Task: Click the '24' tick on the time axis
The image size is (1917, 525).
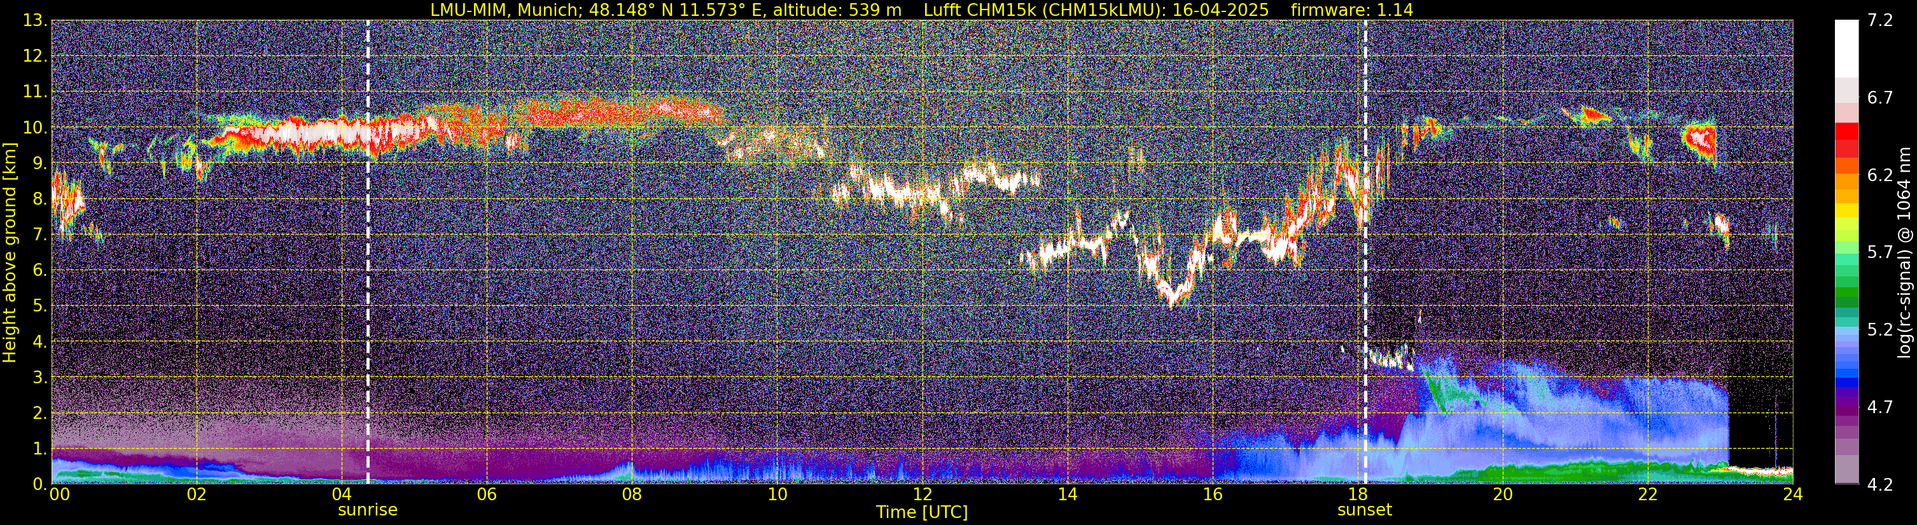Action: pos(1793,494)
